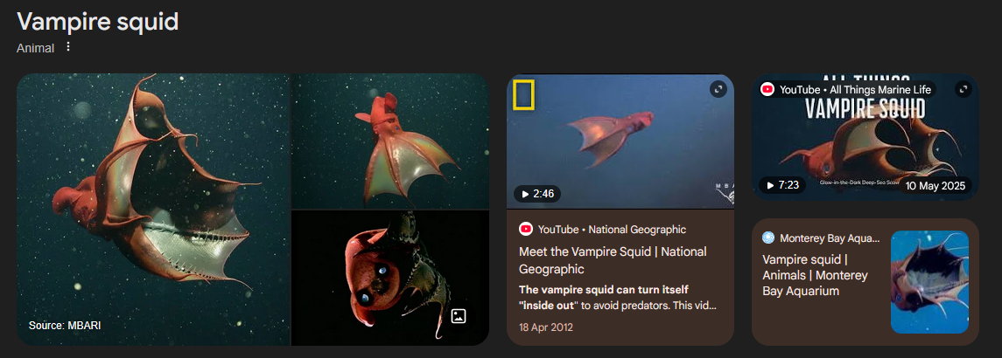Open 'Meet the Vampire Squid | National Geographic' link
Image resolution: width=1002 pixels, height=358 pixels.
point(613,259)
